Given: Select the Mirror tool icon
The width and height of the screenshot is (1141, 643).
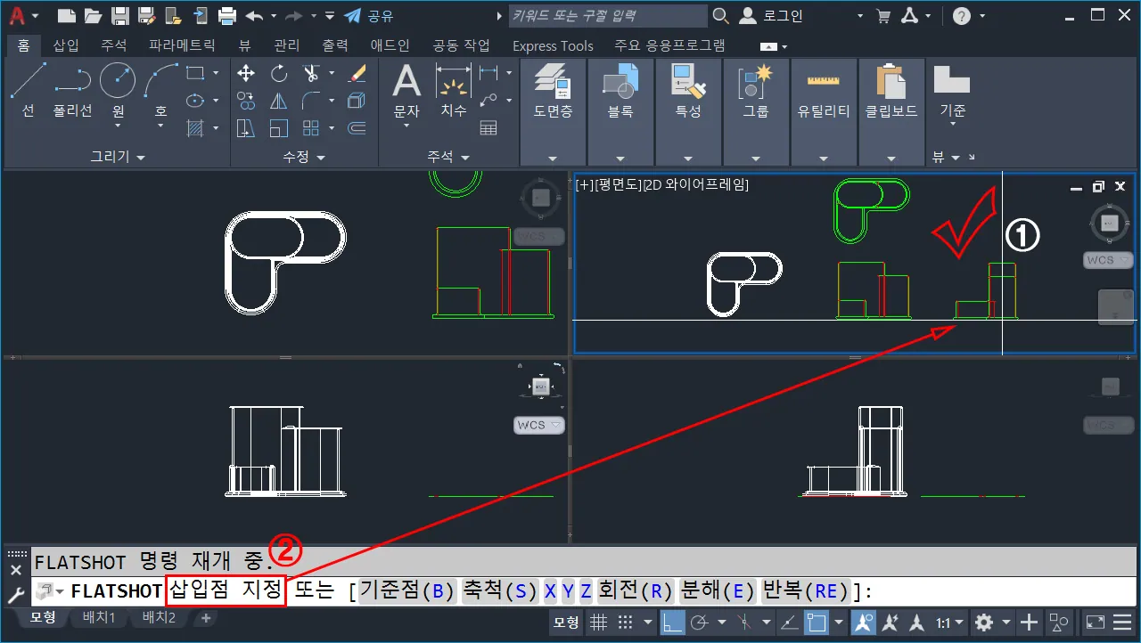Looking at the screenshot, I should (x=279, y=101).
